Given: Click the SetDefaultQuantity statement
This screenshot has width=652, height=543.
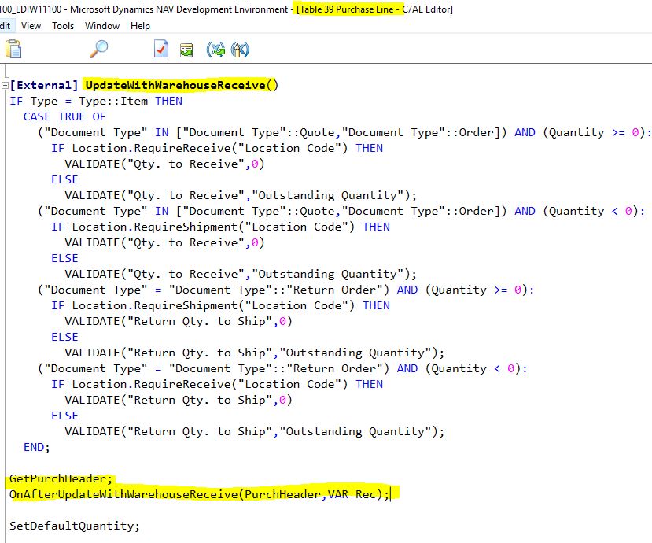Looking at the screenshot, I should pyautogui.click(x=74, y=526).
